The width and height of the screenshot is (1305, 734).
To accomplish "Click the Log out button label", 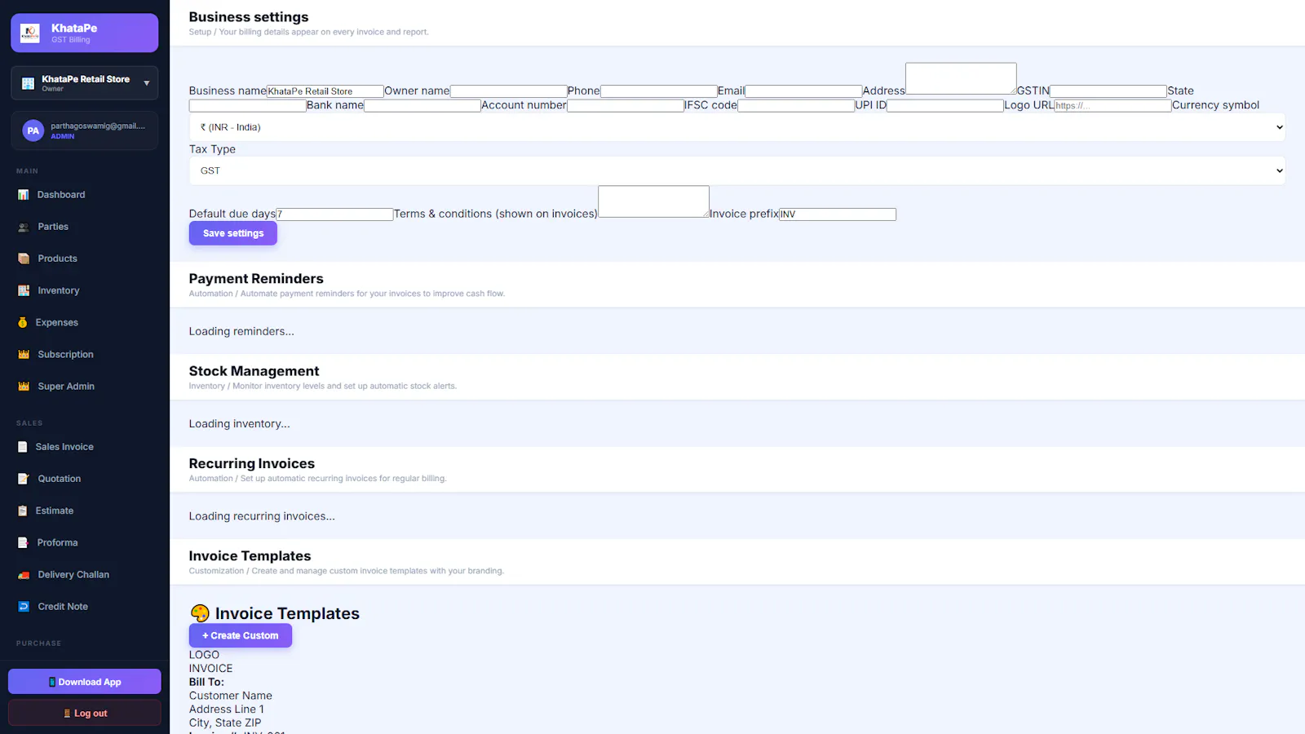I will tap(91, 714).
